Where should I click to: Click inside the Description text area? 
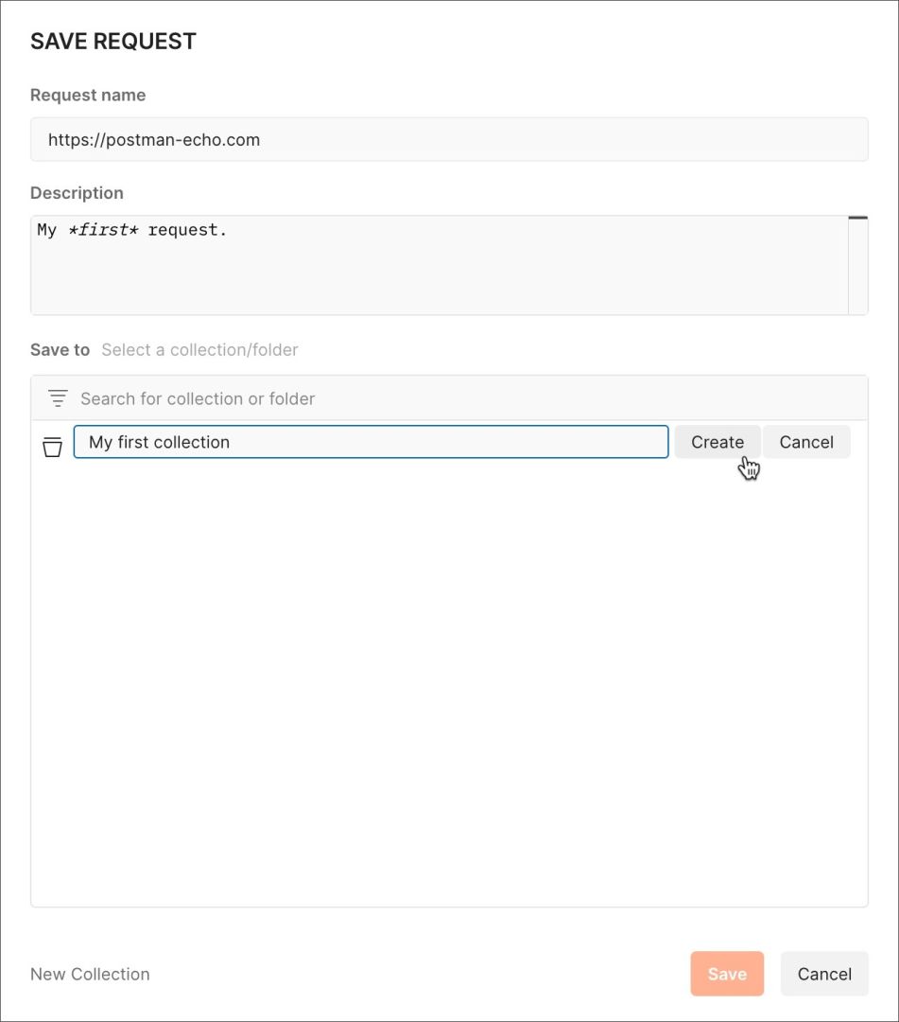[x=440, y=265]
